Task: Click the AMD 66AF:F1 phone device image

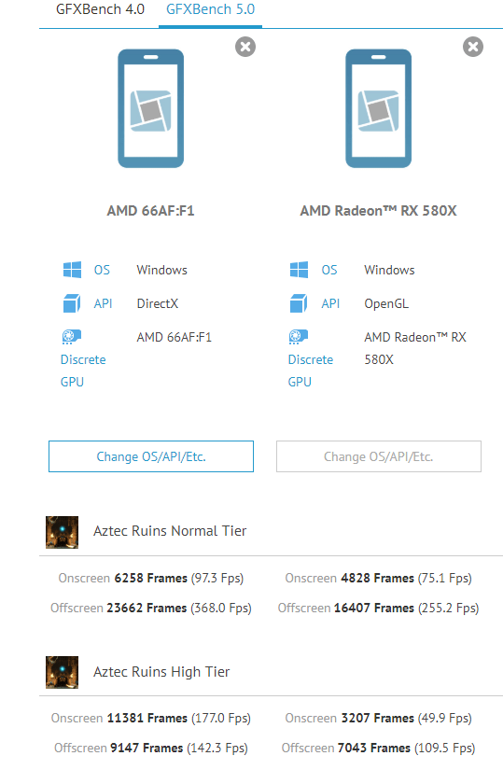Action: (150, 108)
